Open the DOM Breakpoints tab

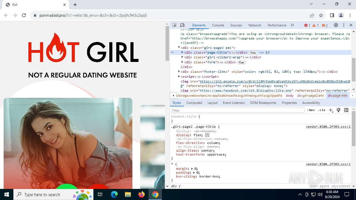pos(263,103)
